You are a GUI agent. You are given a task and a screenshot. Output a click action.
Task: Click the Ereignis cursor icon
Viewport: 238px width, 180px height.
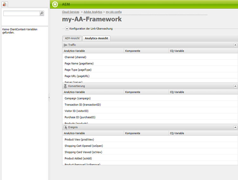coord(65,127)
